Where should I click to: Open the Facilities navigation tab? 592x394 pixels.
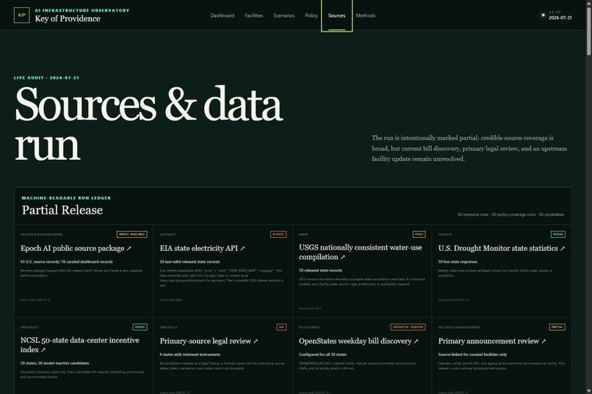(253, 15)
